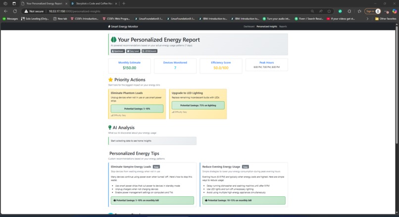Click the star icon beside Priority Actions
399x217 pixels.
[110, 80]
